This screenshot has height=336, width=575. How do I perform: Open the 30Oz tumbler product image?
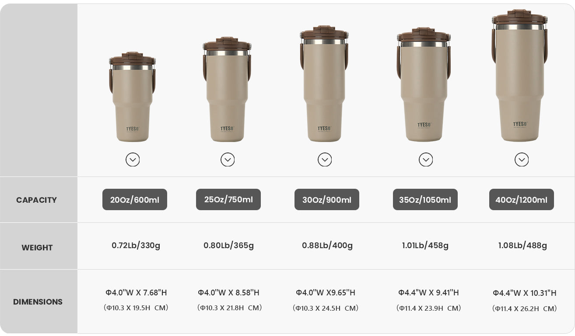324,84
